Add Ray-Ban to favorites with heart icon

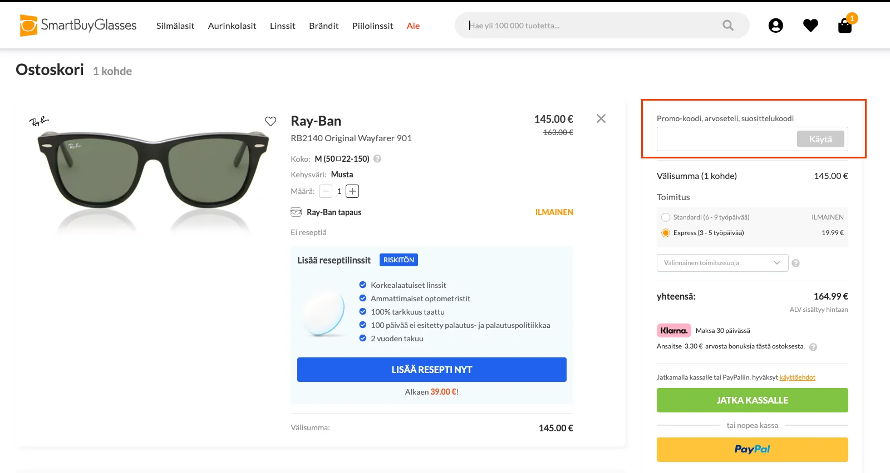tap(271, 121)
